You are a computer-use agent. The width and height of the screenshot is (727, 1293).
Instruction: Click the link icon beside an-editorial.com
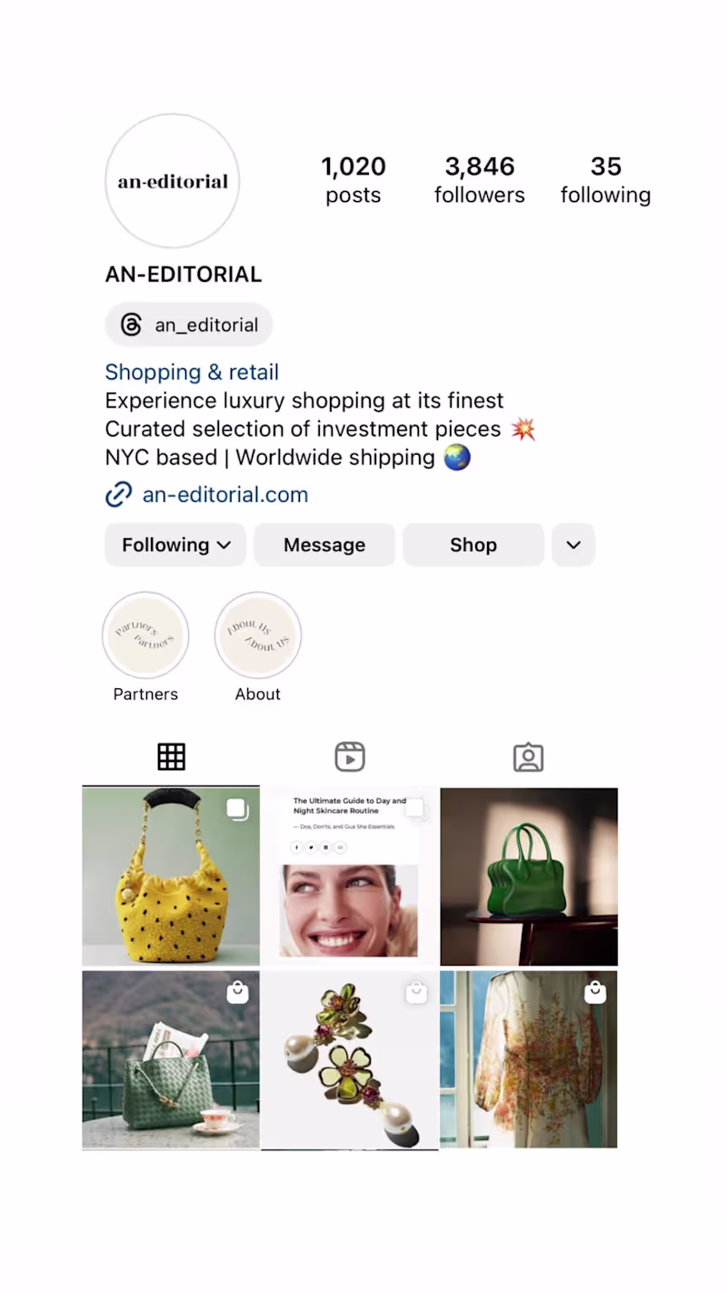tap(119, 495)
